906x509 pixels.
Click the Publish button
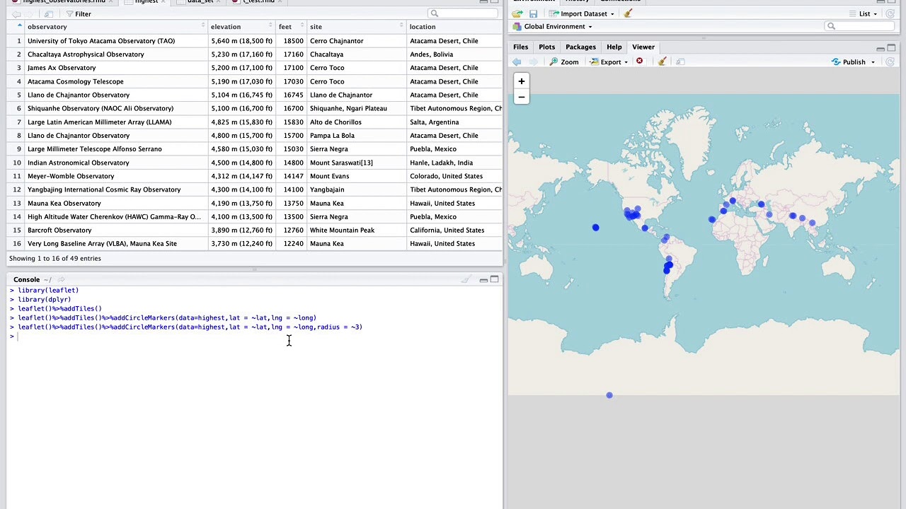point(848,62)
